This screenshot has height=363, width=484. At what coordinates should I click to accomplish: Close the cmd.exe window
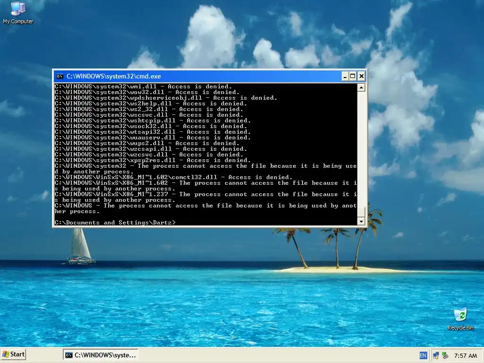coord(362,76)
